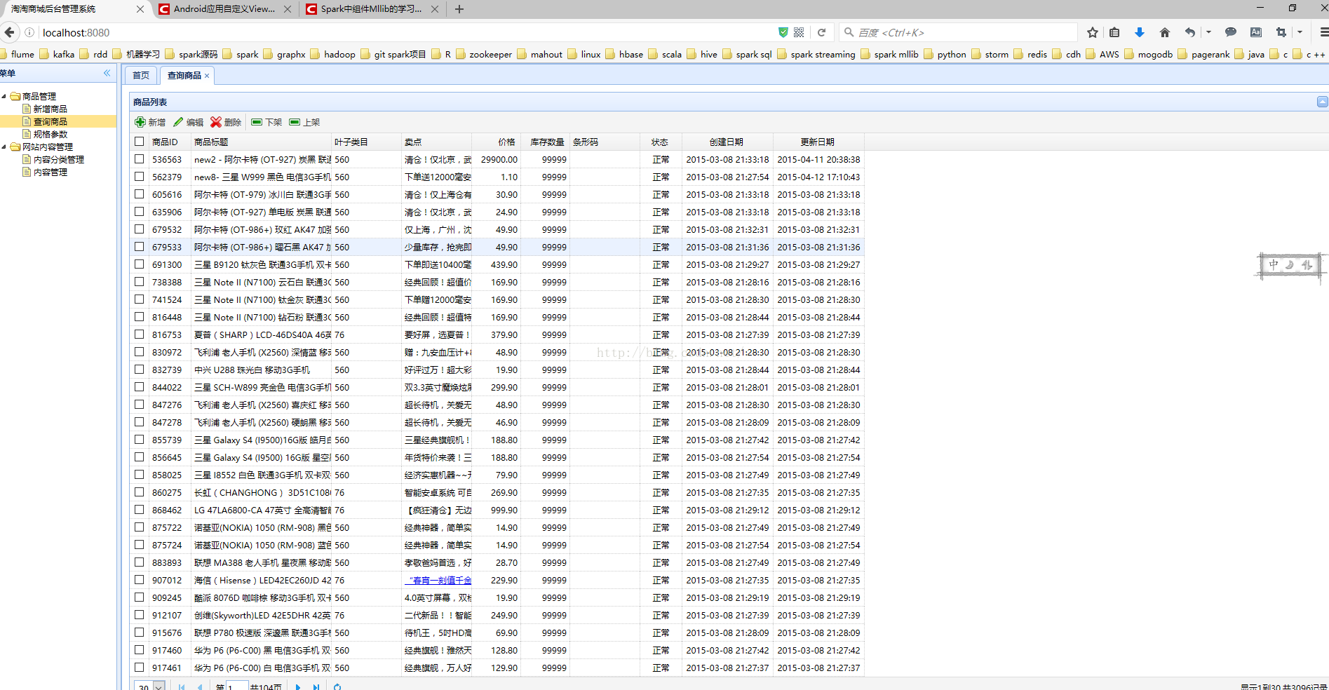
Task: Check the row for product ID 562379
Action: (x=140, y=177)
